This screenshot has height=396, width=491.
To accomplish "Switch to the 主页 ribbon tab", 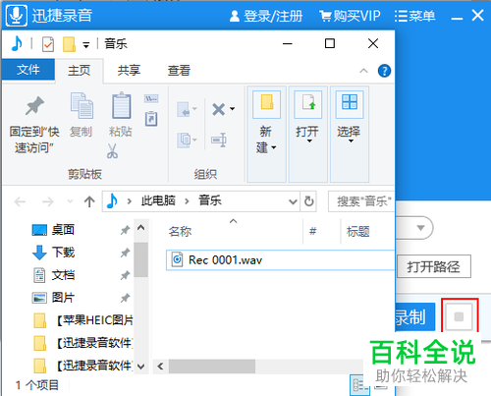I will pos(80,70).
